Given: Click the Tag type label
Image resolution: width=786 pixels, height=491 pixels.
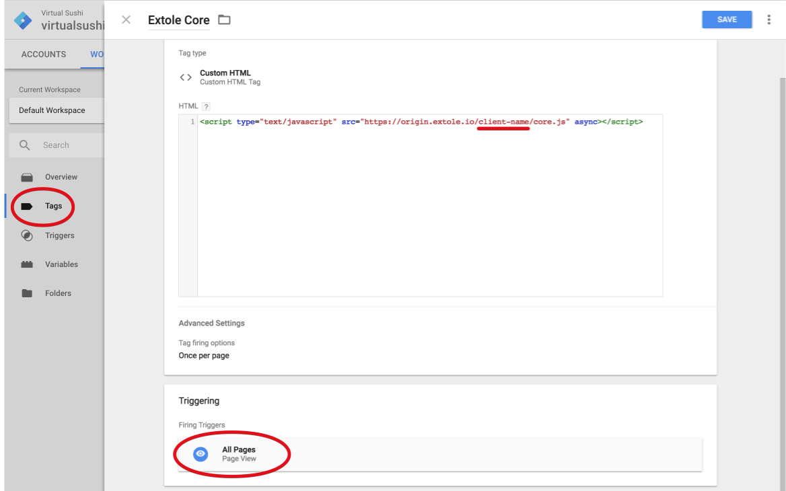Looking at the screenshot, I should coord(192,53).
